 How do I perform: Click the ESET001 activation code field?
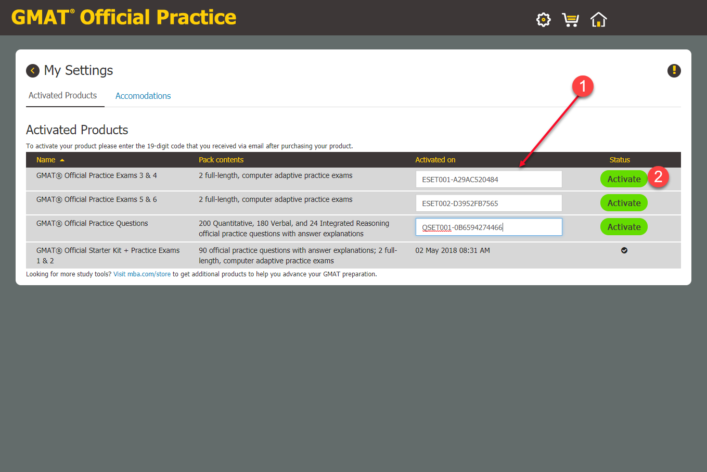coord(489,178)
